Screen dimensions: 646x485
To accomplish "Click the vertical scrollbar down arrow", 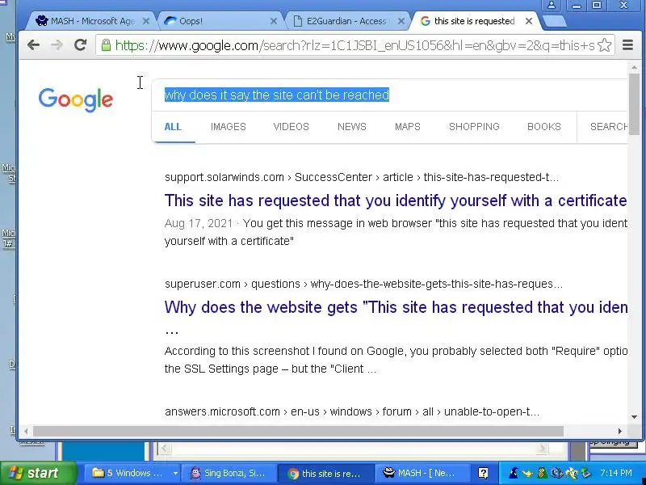I will coord(635,417).
